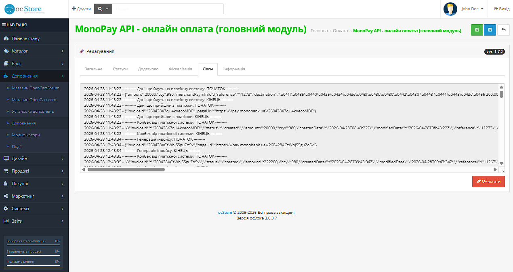
Task: Expand the Покупці menu chevron
Action: [x=63, y=183]
